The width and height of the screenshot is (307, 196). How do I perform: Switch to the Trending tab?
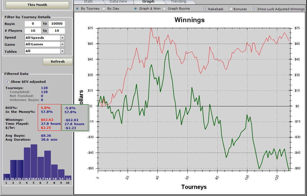point(178,2)
